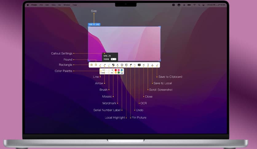Image resolution: width=257 pixels, height=149 pixels.
Task: Pick the blue color swatch
Action: [x=122, y=70]
